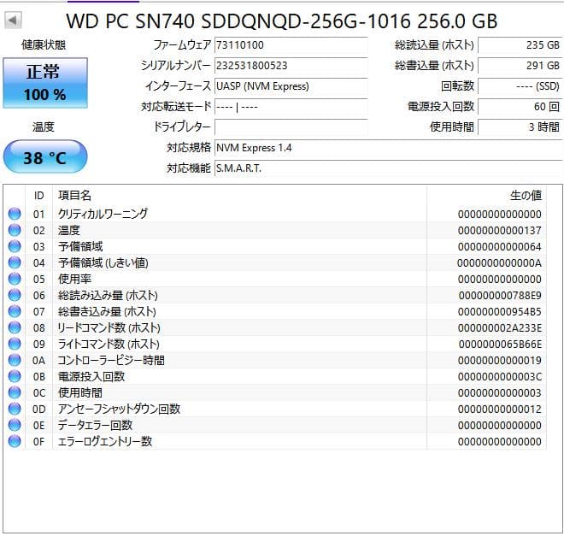Click the 正常 100 % health status button
The width and height of the screenshot is (564, 536).
coord(45,83)
